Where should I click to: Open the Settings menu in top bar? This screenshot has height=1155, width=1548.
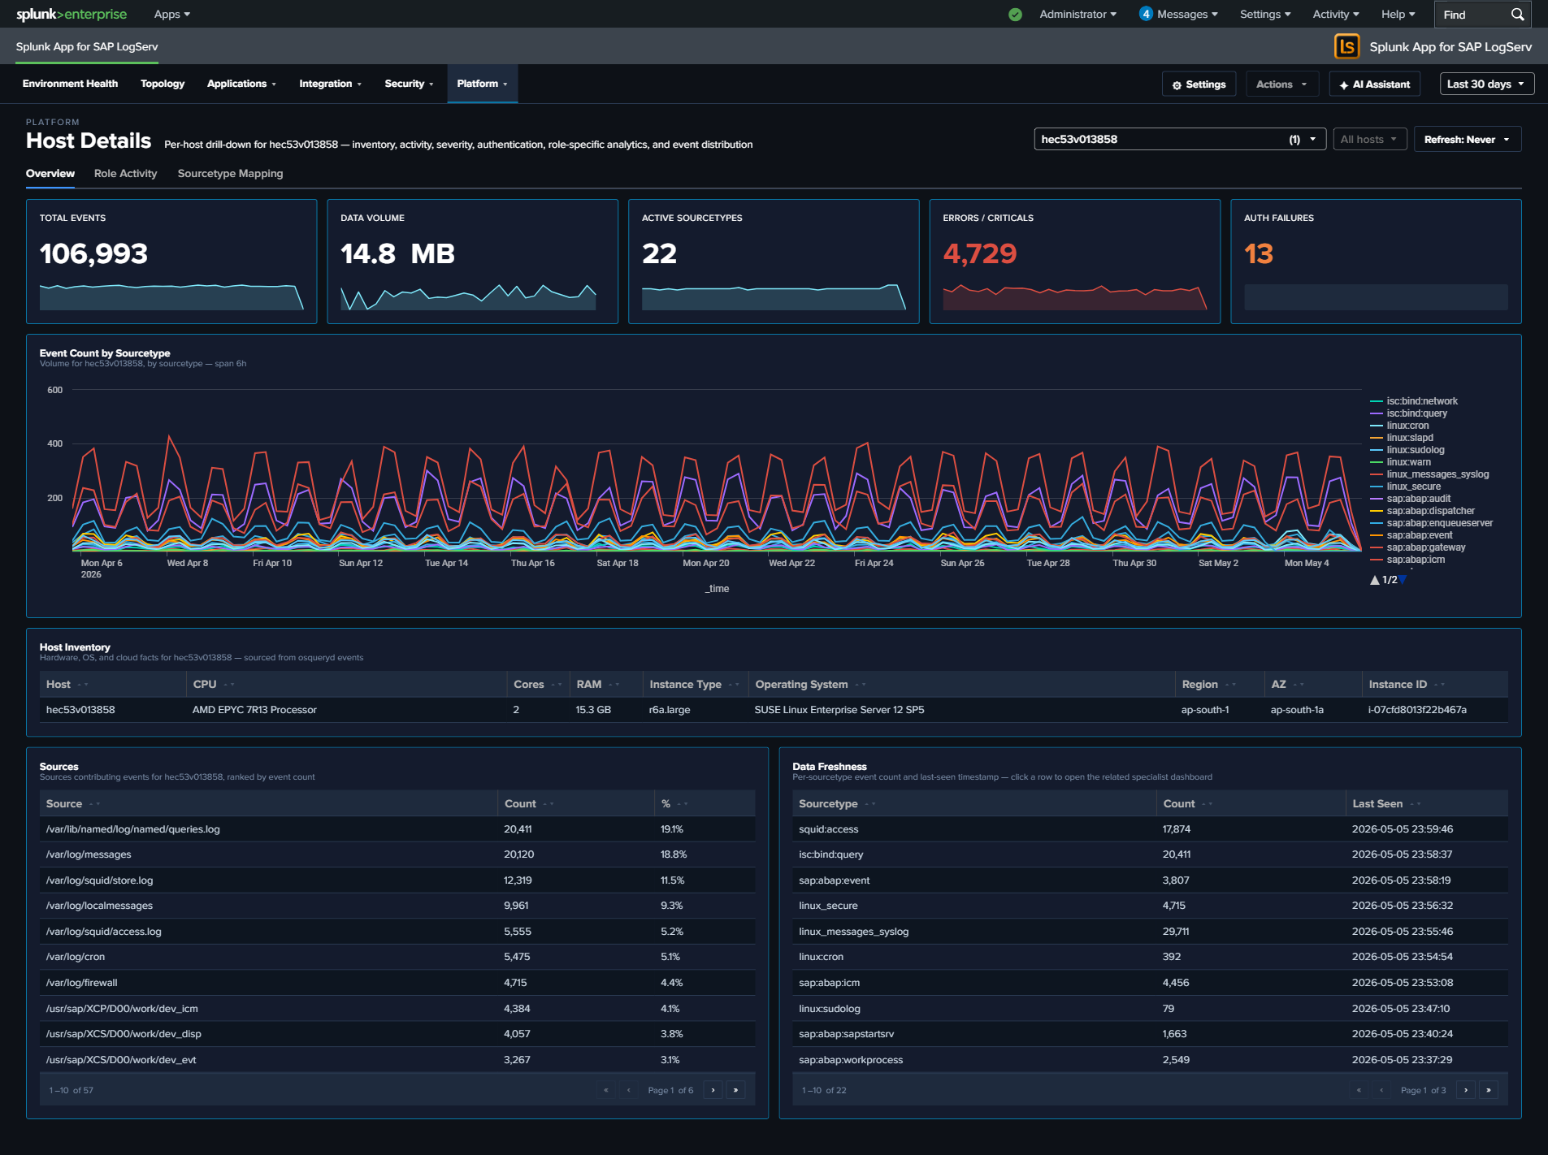(1265, 14)
